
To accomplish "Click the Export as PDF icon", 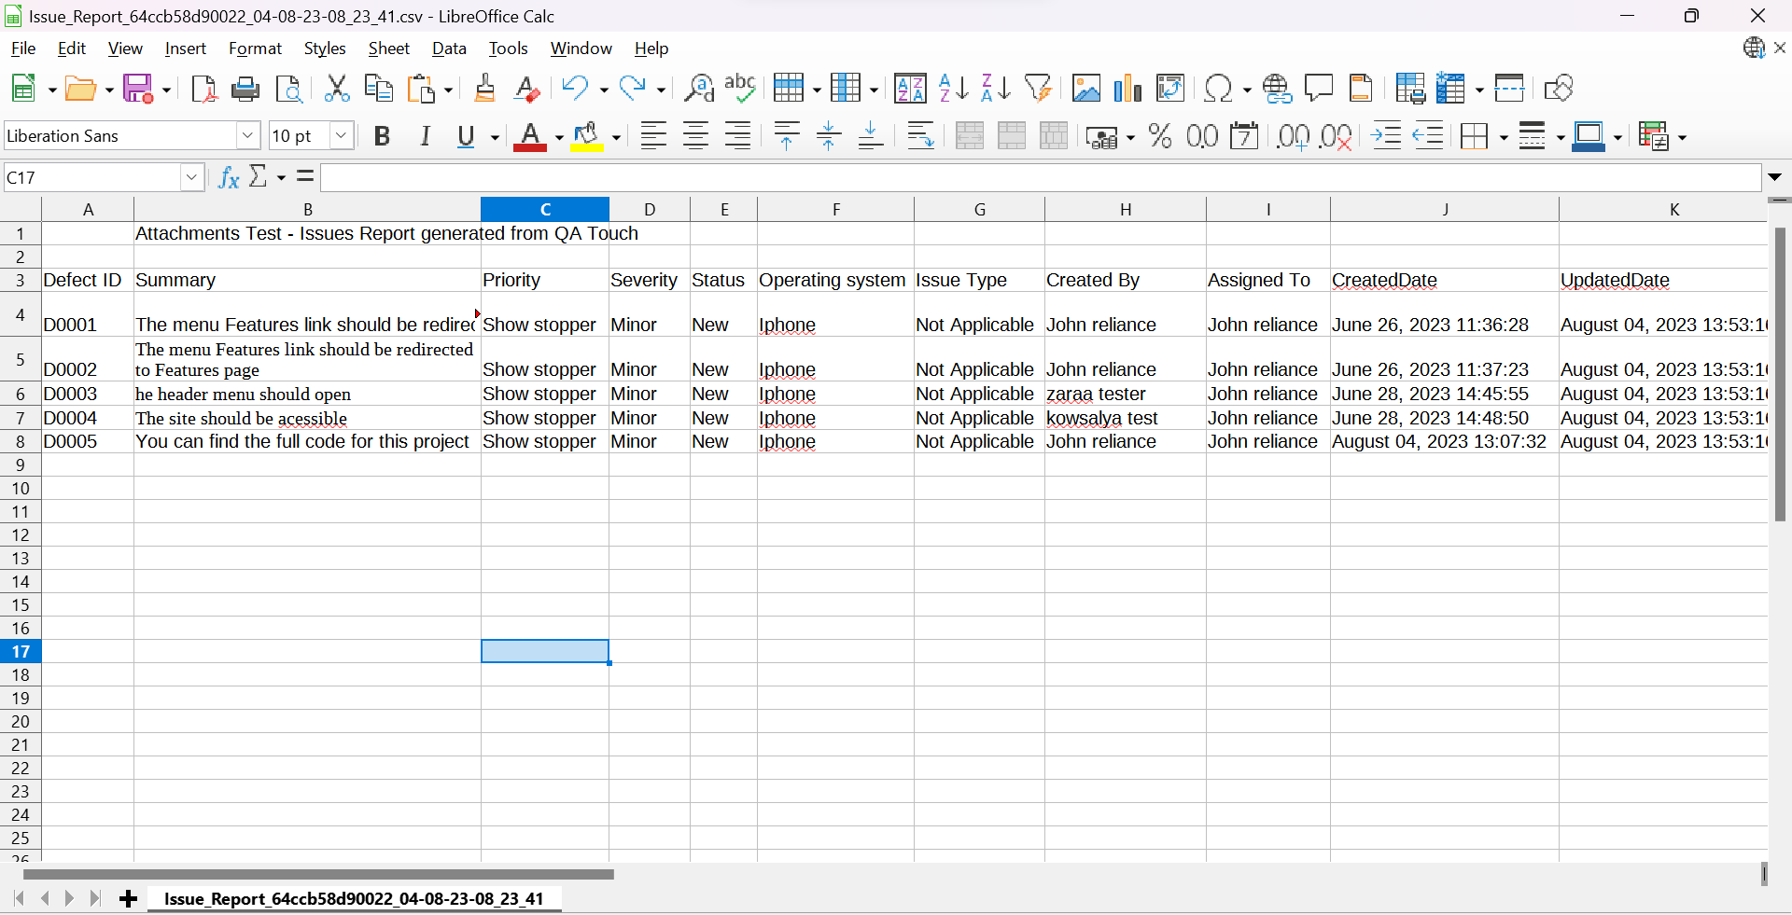I will click(x=203, y=89).
